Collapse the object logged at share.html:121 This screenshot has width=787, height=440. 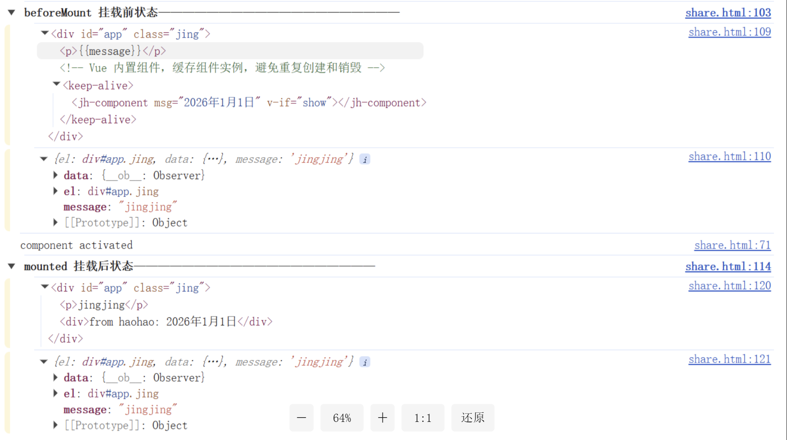(44, 362)
